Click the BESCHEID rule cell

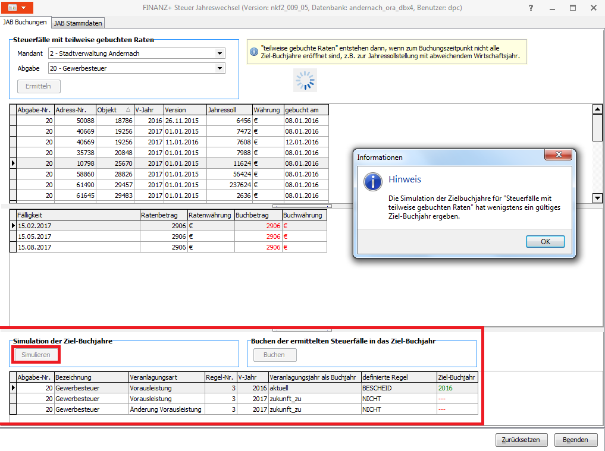pos(399,388)
